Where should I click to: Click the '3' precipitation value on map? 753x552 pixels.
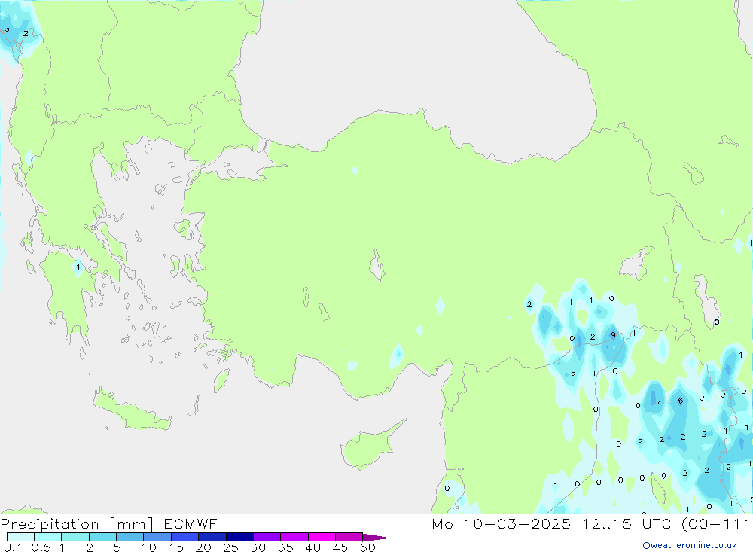click(x=8, y=29)
